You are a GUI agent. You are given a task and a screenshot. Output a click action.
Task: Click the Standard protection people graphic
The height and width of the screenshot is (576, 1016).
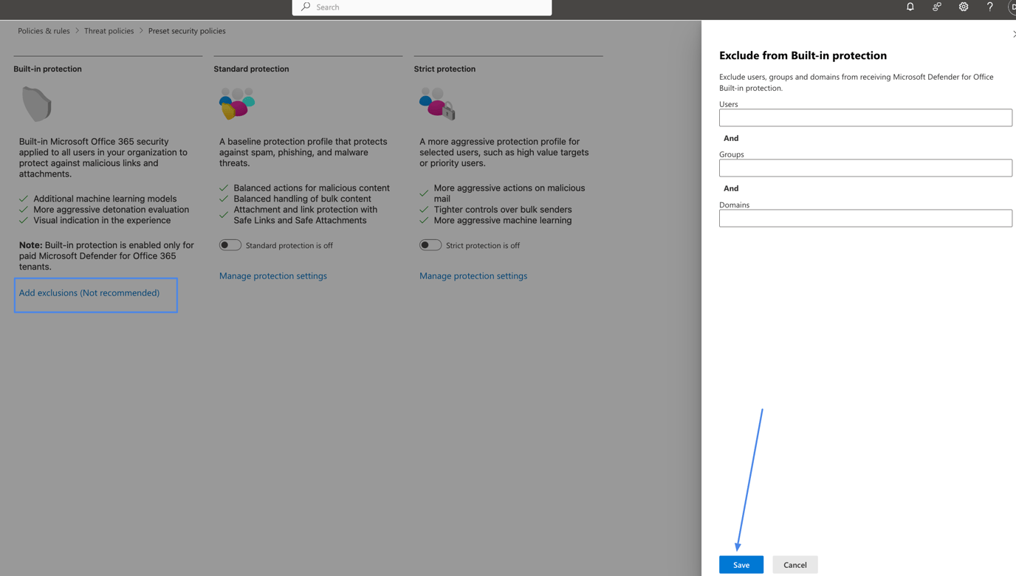coord(236,104)
